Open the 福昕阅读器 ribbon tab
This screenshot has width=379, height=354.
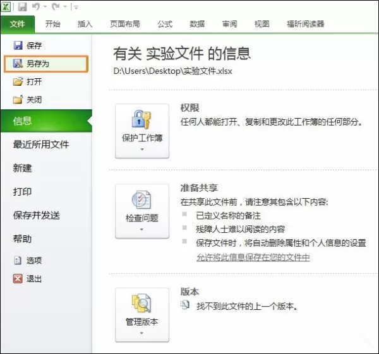click(x=306, y=24)
